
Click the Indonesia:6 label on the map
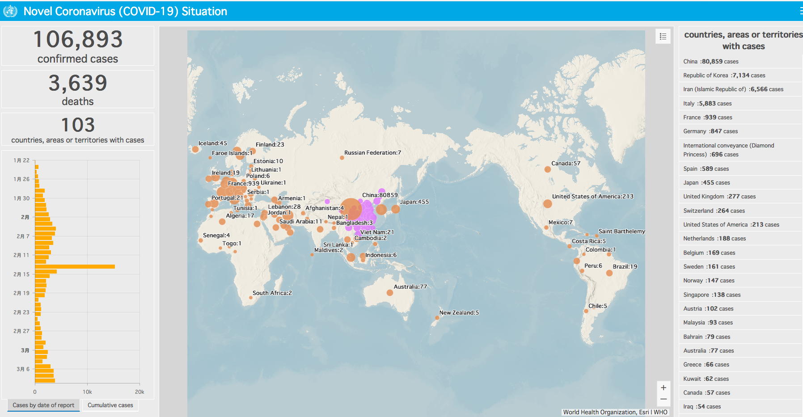tap(380, 255)
